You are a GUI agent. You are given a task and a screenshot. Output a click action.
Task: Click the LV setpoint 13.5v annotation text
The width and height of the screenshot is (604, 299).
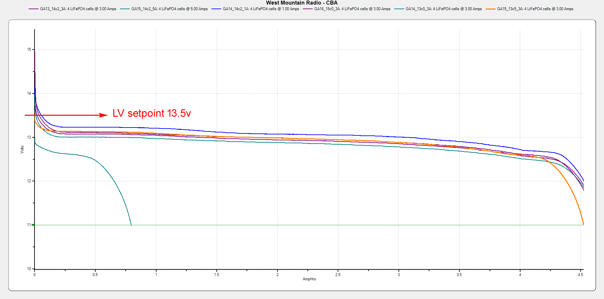pos(152,113)
